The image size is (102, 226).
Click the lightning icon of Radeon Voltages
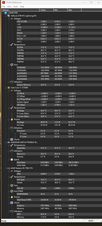pyautogui.click(x=12, y=171)
